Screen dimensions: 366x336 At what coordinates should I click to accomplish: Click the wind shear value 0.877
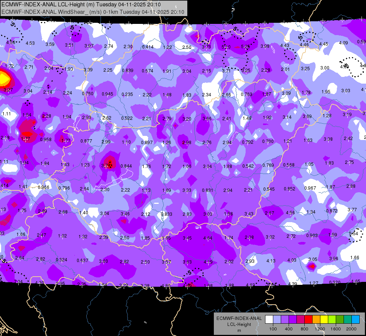[86, 141]
